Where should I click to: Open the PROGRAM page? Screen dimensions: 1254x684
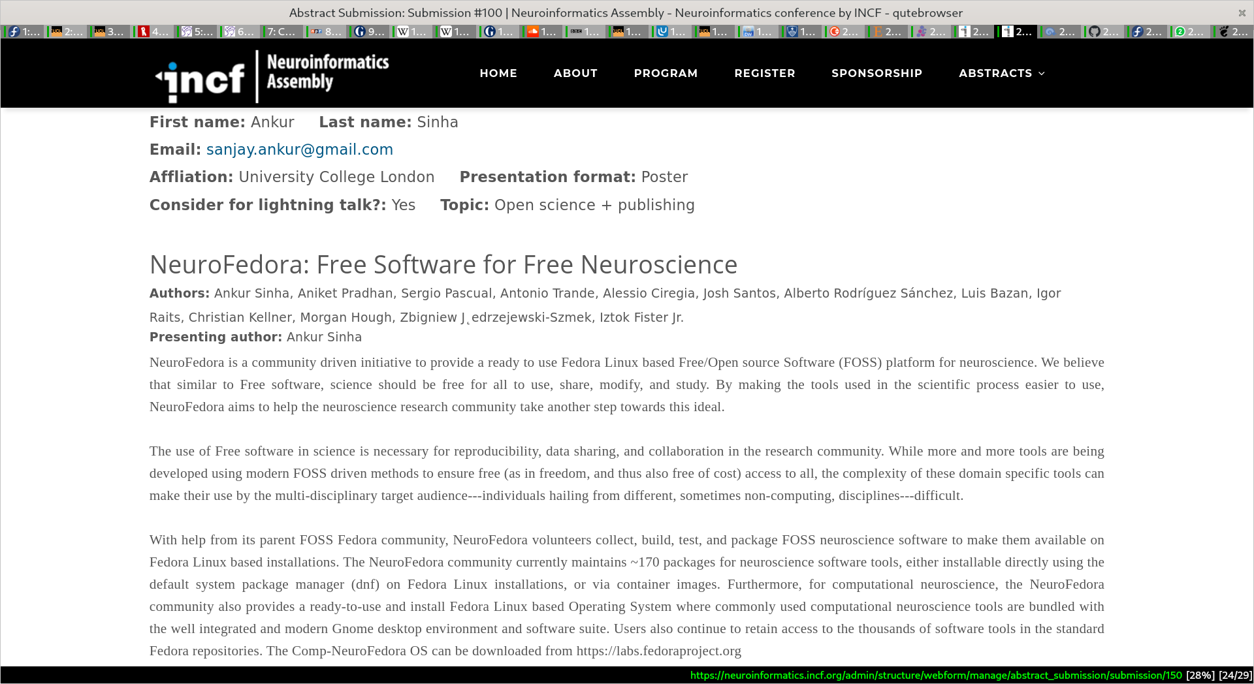pyautogui.click(x=666, y=73)
